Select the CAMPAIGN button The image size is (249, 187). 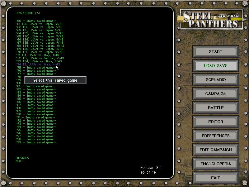coord(216,94)
